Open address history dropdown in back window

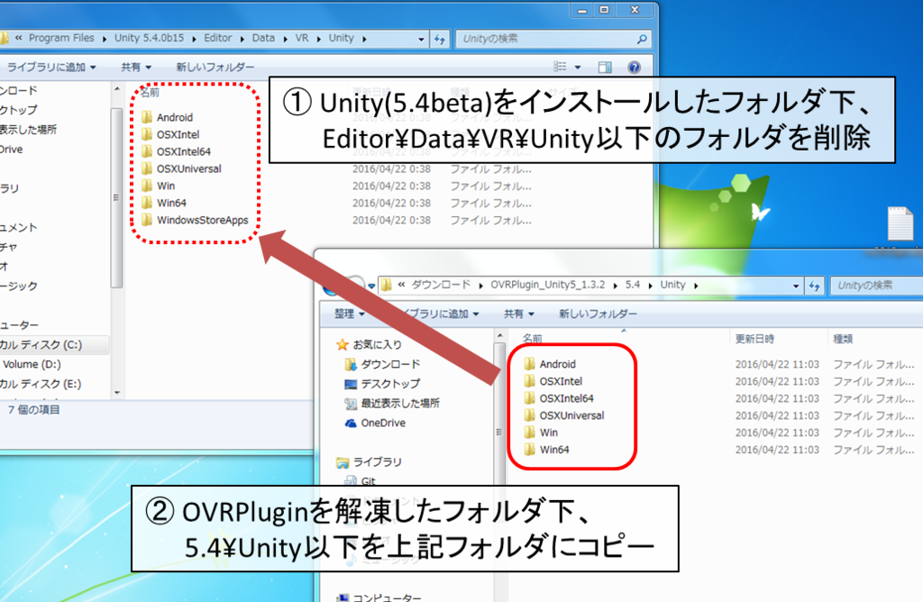click(422, 40)
